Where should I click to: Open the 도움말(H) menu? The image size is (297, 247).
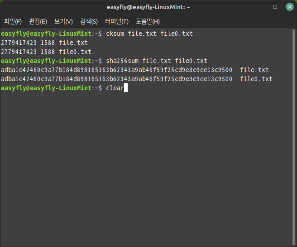tap(148, 21)
